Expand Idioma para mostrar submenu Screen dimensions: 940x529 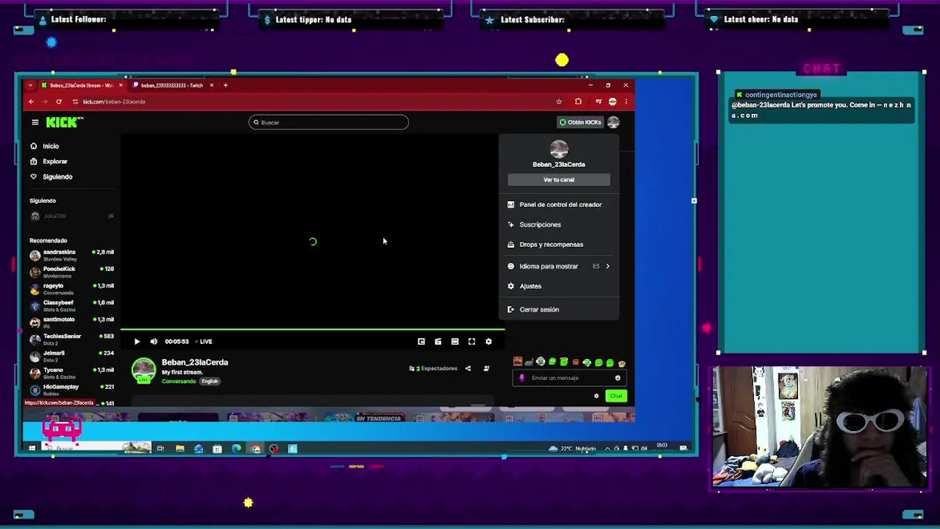click(x=558, y=266)
